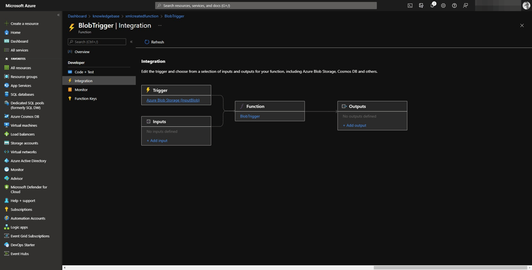This screenshot has width=532, height=270.
Task: Open Cloud Shell from top bar
Action: [410, 6]
